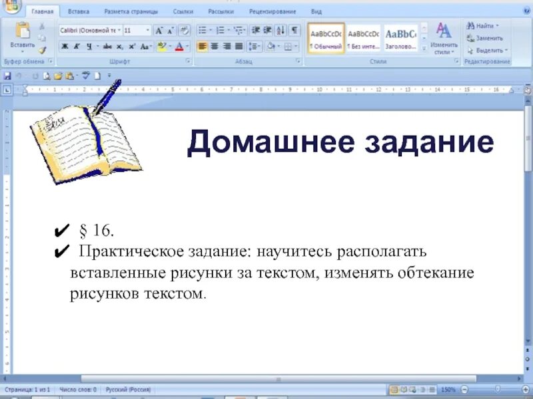The image size is (533, 399).
Task: Select align right paragraph alignment
Action: coord(227,46)
